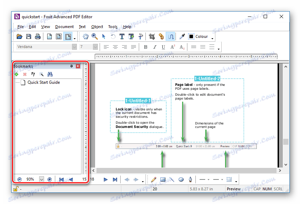Align text left
Viewport: 301px width, 204px height.
tap(106, 47)
